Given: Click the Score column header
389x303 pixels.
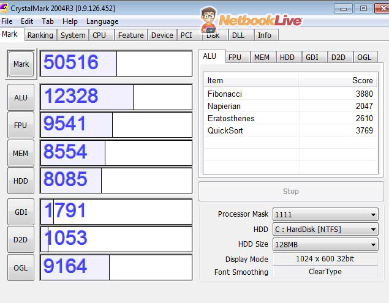Looking at the screenshot, I should tap(338, 80).
